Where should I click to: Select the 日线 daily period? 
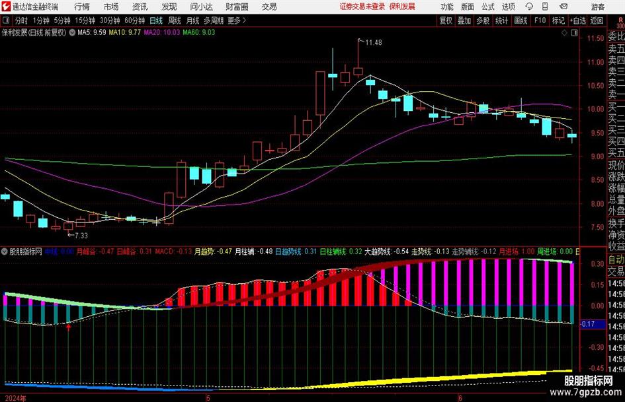pyautogui.click(x=156, y=20)
